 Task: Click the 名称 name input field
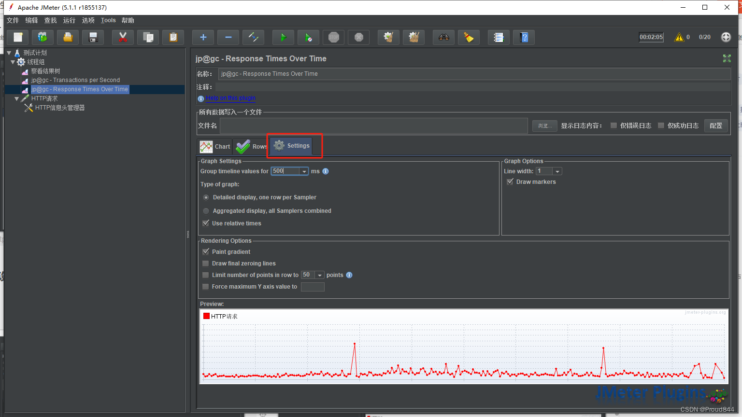[474, 74]
